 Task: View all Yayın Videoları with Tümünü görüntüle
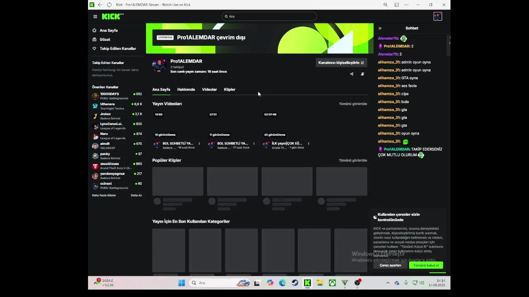353,104
